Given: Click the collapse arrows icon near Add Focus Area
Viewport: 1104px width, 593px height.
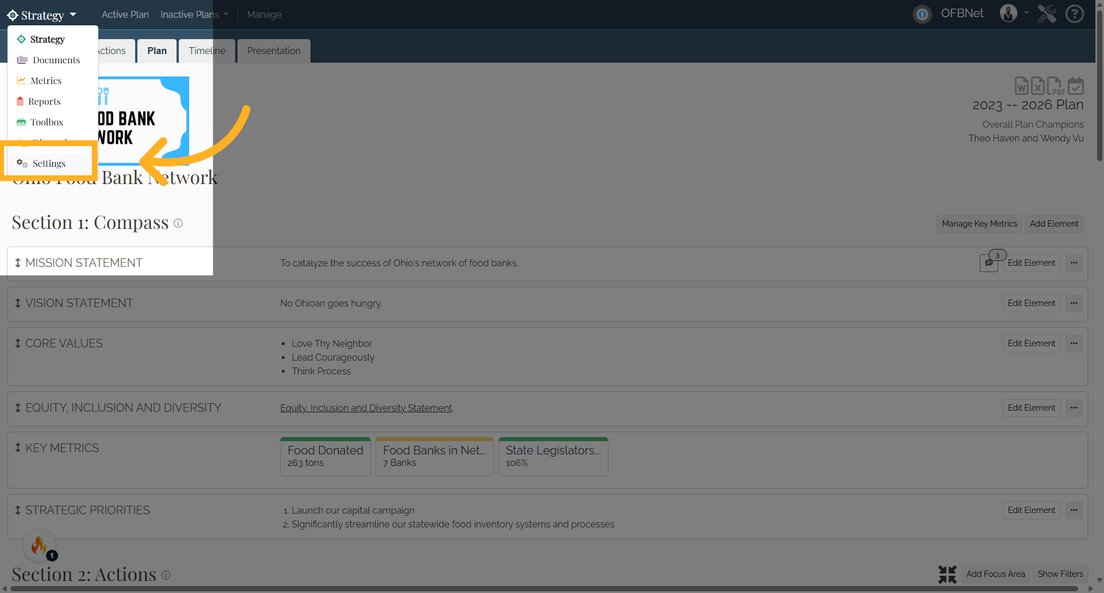Looking at the screenshot, I should pos(947,574).
